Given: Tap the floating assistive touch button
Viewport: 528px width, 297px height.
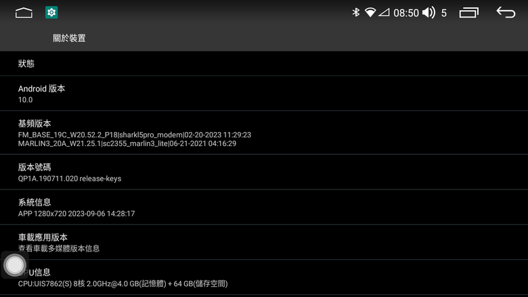Looking at the screenshot, I should [x=14, y=265].
